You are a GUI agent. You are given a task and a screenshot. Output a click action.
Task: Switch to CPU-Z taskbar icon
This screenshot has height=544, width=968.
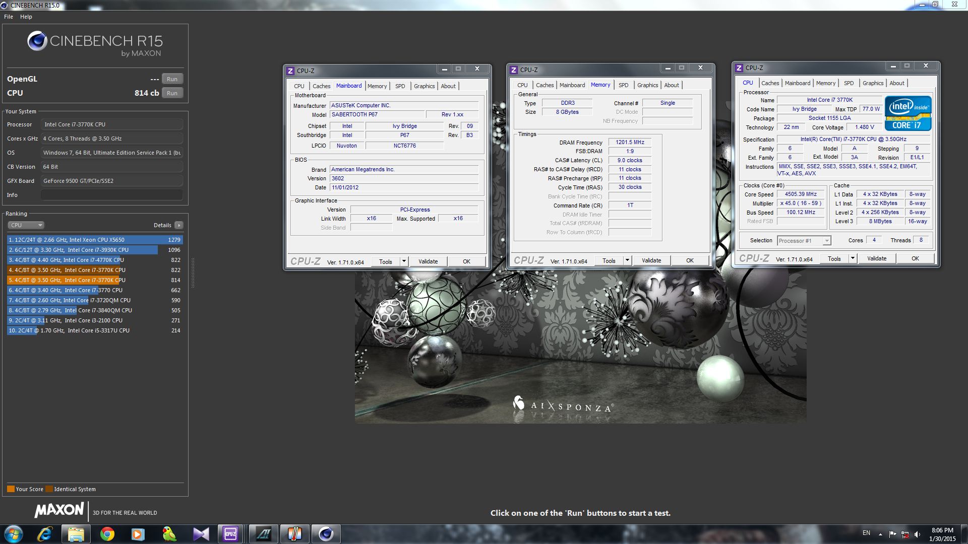(230, 534)
